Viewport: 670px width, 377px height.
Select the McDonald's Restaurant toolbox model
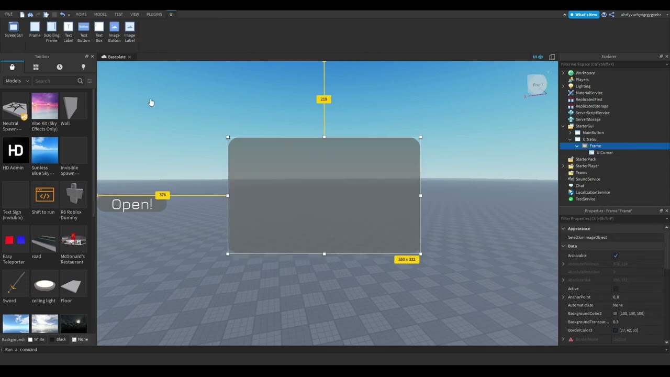pyautogui.click(x=73, y=246)
